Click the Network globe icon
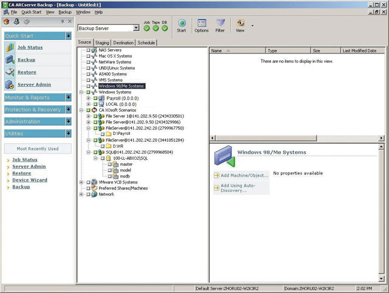Image resolution: width=389 pixels, height=293 pixels. tap(94, 195)
